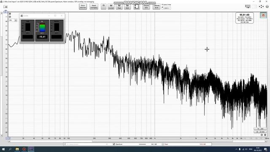Zoom in horizontal axis with plus icon
Viewport: 270px width, 152px height.
(265, 135)
